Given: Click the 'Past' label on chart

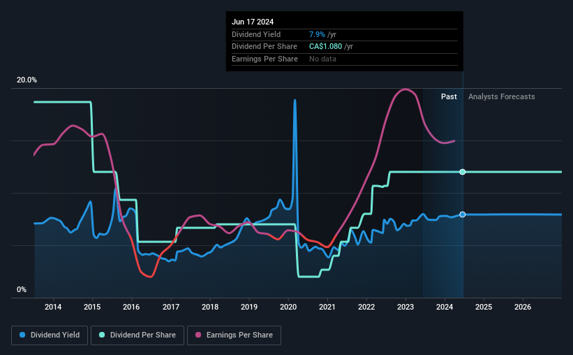Looking at the screenshot, I should (x=449, y=96).
